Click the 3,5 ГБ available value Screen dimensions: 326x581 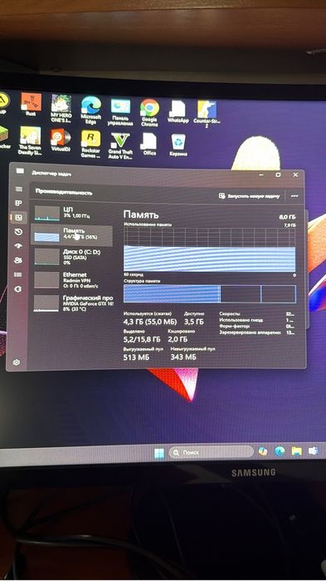pyautogui.click(x=194, y=322)
